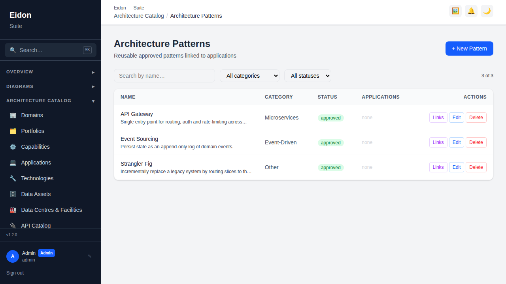
Task: Sign out of the account
Action: 15,273
